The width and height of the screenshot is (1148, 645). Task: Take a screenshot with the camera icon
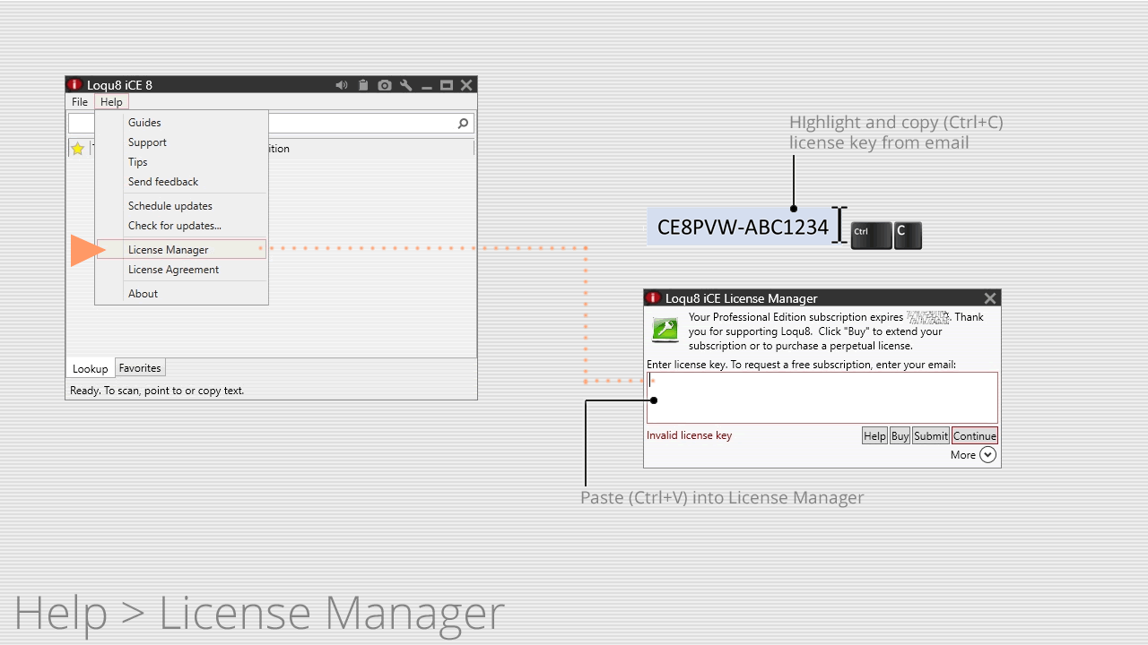pyautogui.click(x=384, y=85)
